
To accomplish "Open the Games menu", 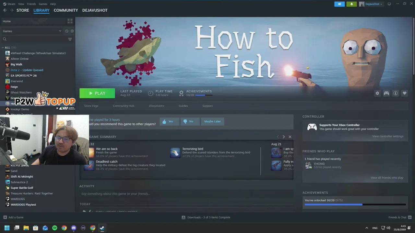I will click(x=43, y=4).
